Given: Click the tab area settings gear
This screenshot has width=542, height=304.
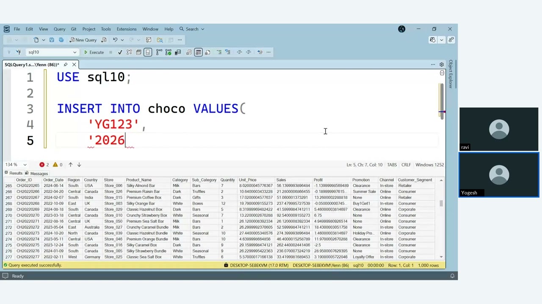Looking at the screenshot, I should [x=442, y=65].
